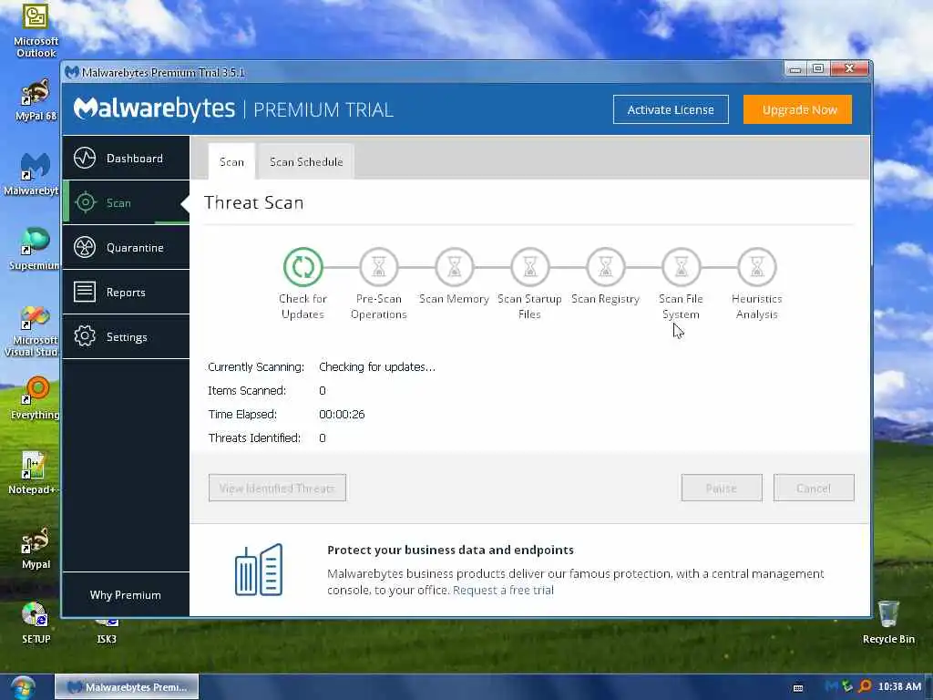Screen dimensions: 933x700
Task: Click the Malwarebytes tray icon
Action: point(831,687)
